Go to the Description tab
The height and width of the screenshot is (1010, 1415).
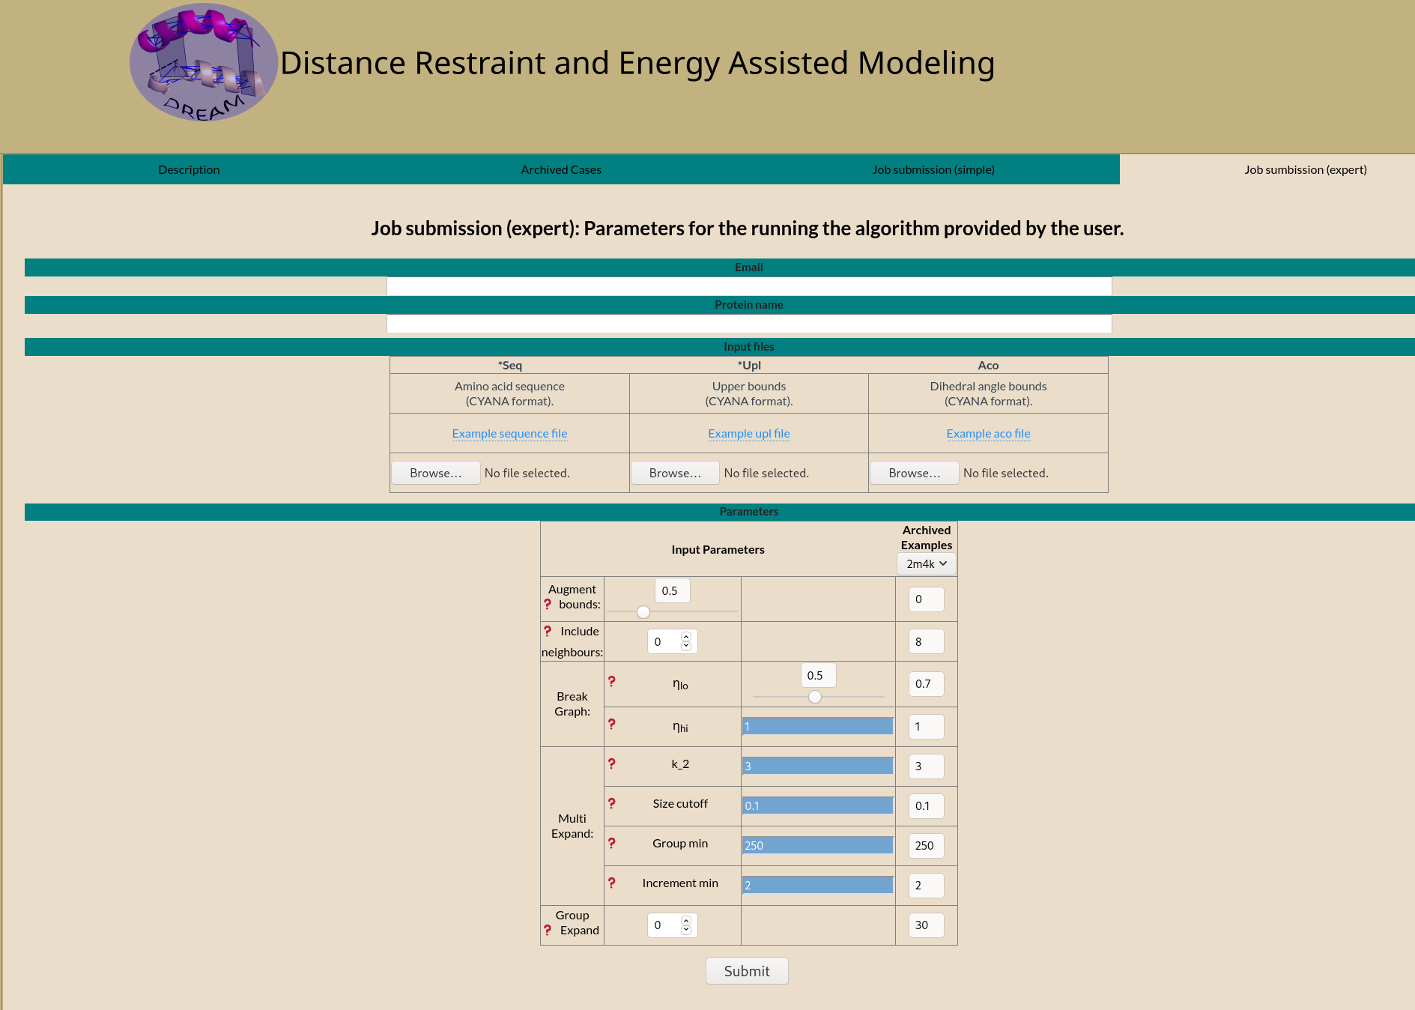189,169
